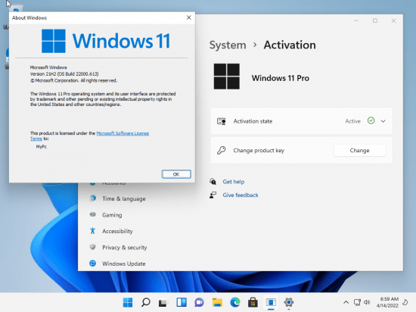Screen dimensions: 416x312
Task: Open Microsoft Store from taskbar
Action: (x=253, y=302)
